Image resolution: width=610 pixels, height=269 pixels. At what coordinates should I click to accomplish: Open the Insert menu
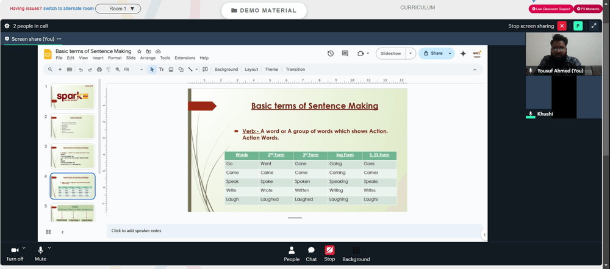[98, 58]
